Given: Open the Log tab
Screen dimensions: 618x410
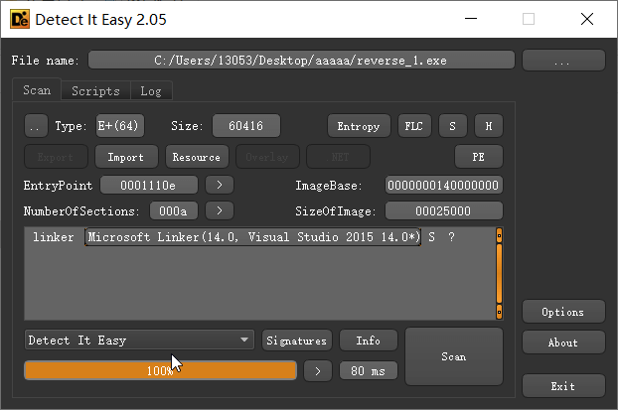Looking at the screenshot, I should tap(151, 91).
